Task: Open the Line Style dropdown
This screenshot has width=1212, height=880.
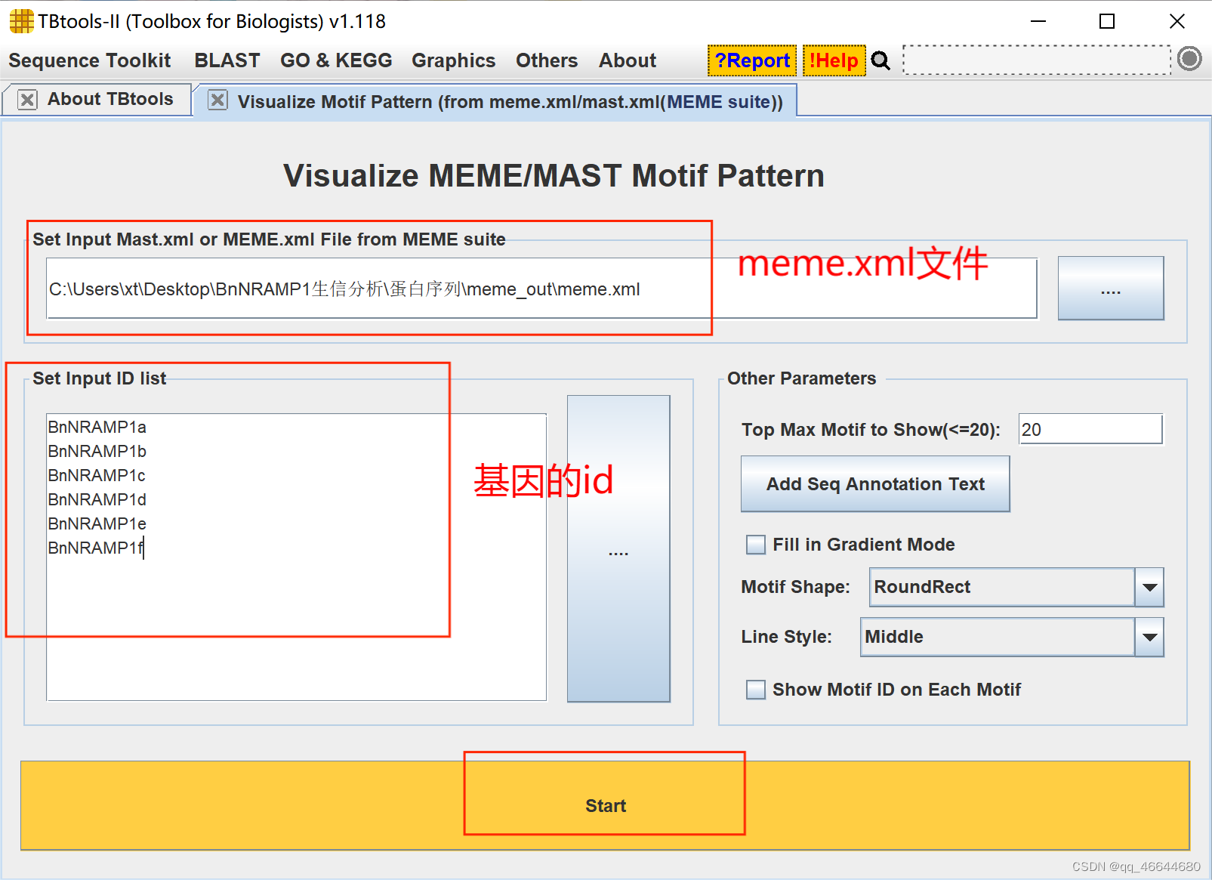Action: point(1150,637)
